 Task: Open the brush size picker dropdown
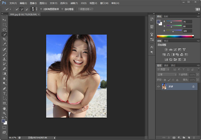pyautogui.click(x=36, y=9)
